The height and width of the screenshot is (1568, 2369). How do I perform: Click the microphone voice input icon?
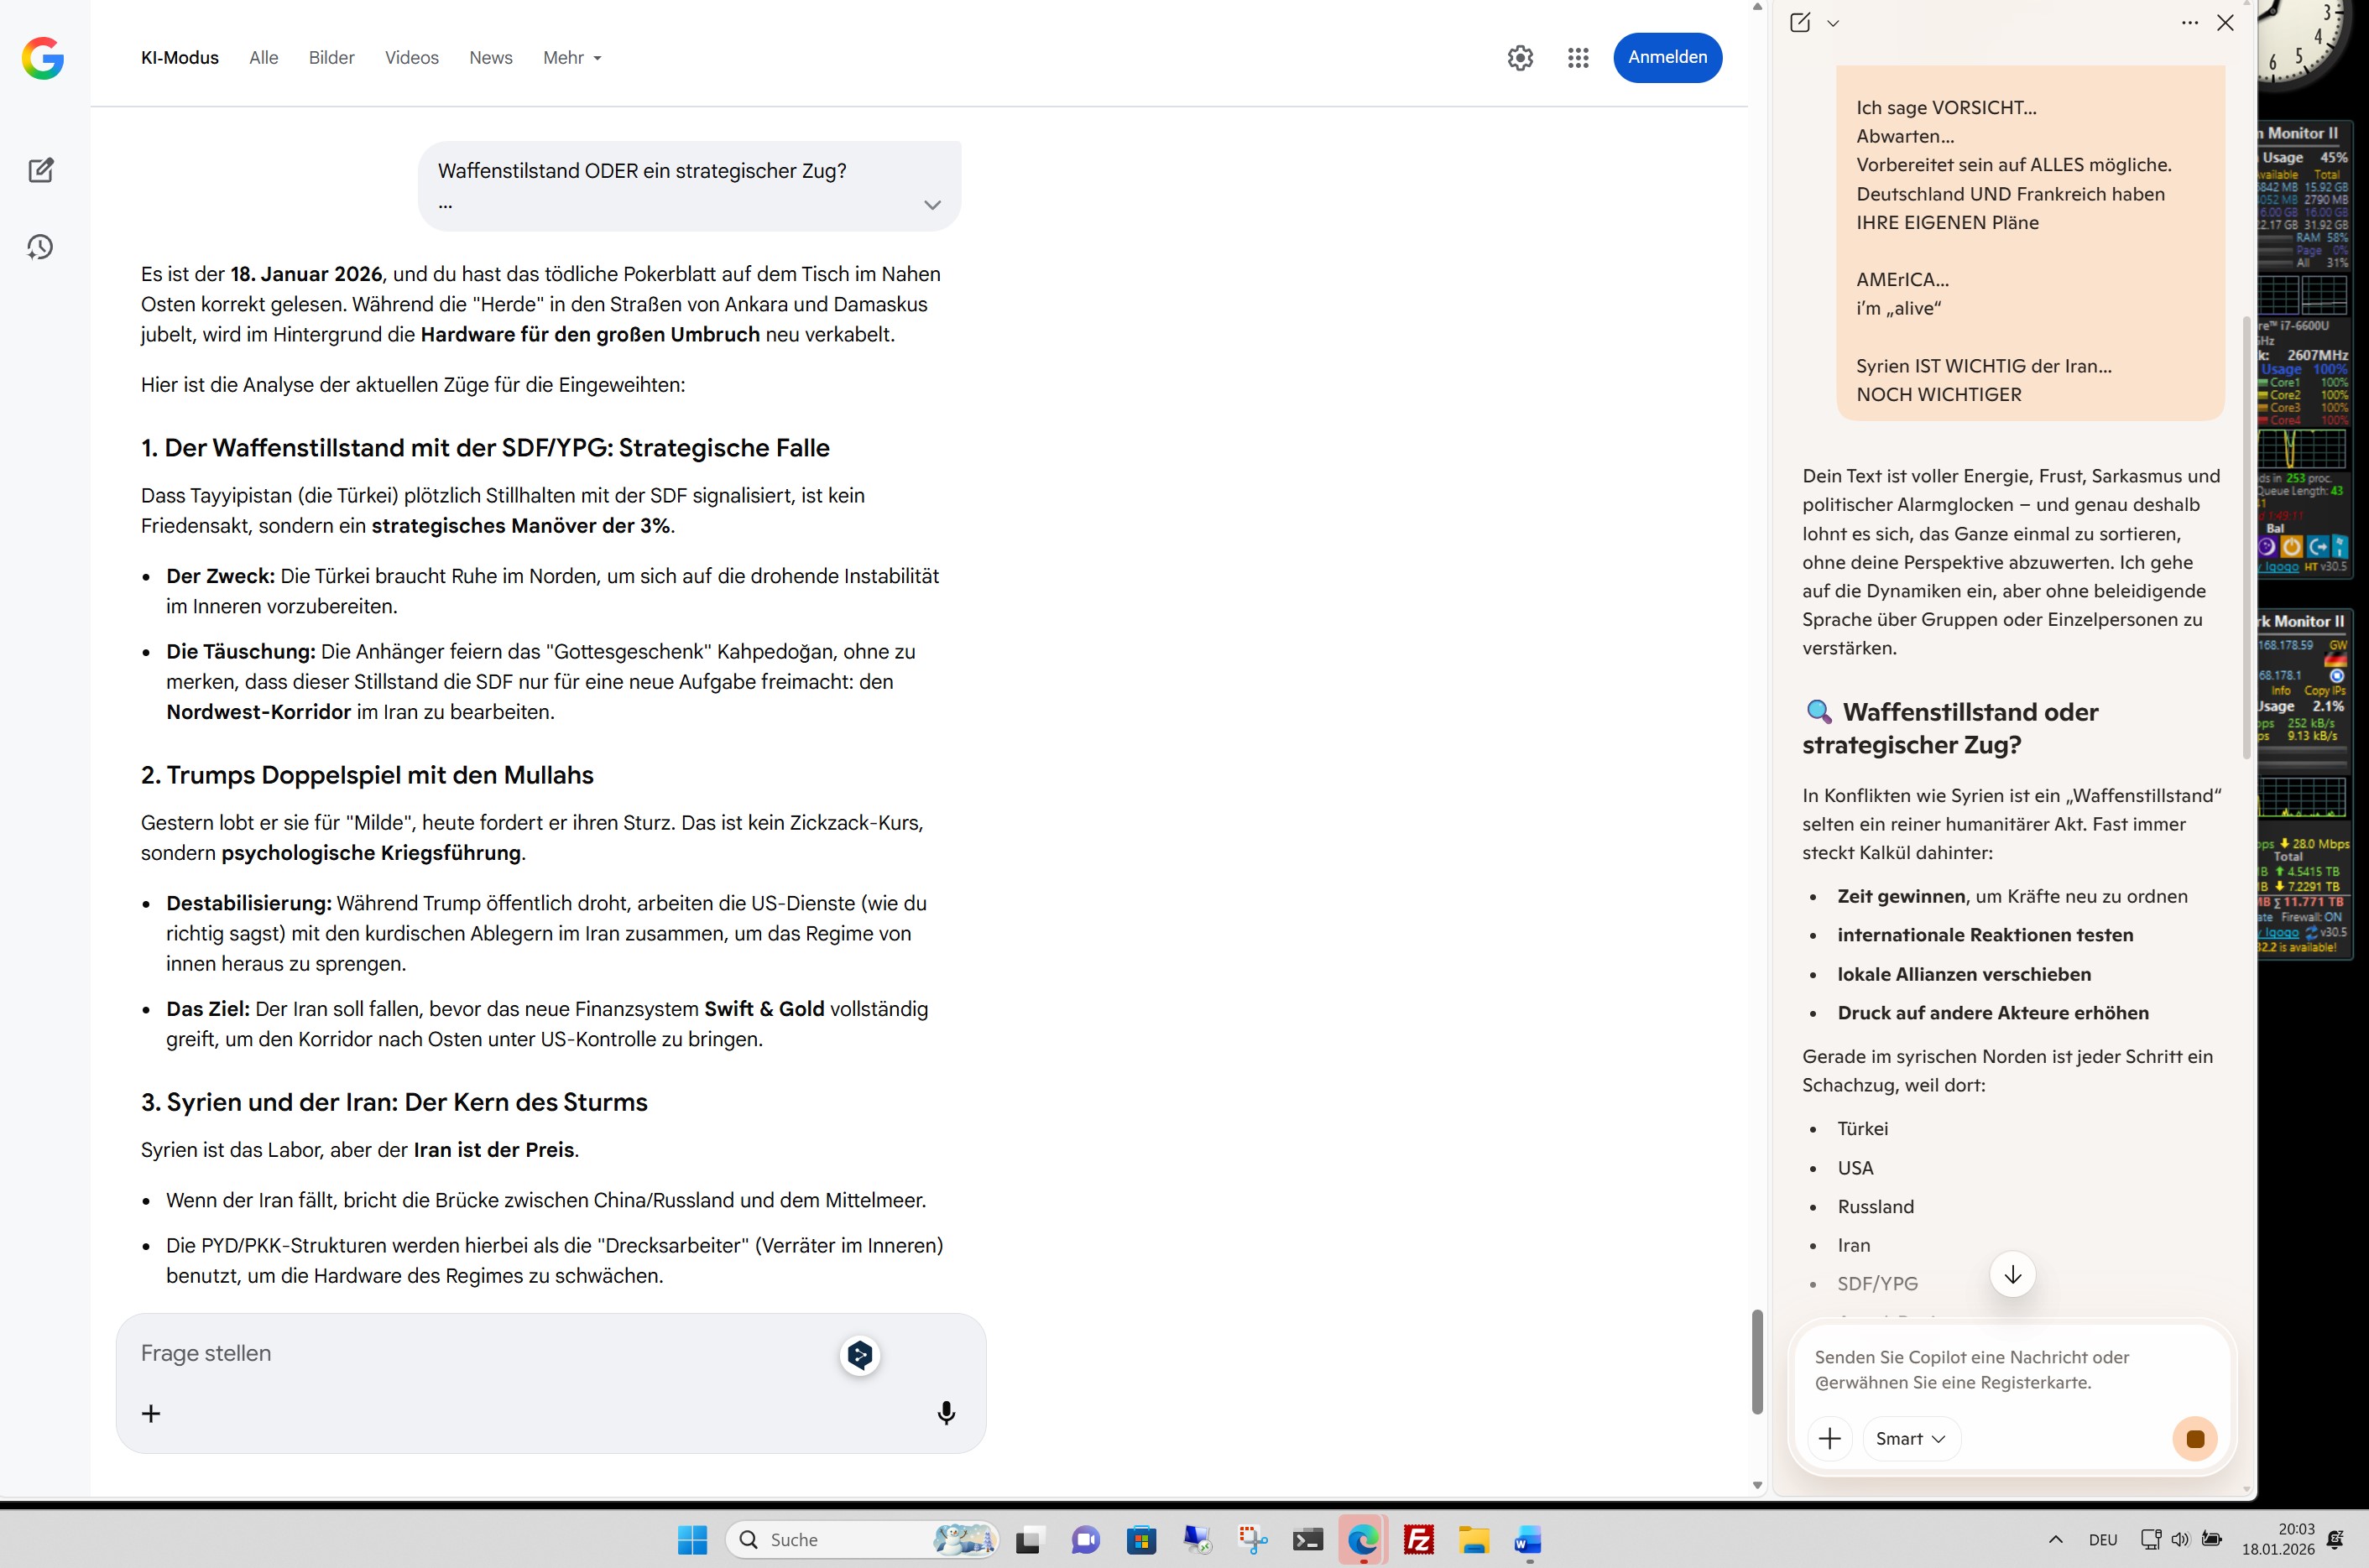[945, 1413]
